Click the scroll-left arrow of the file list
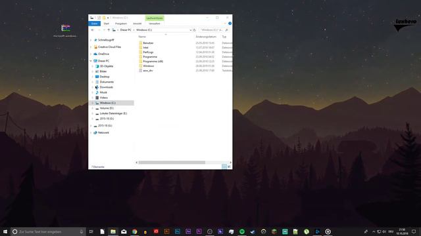This screenshot has height=236, width=421. click(137, 163)
